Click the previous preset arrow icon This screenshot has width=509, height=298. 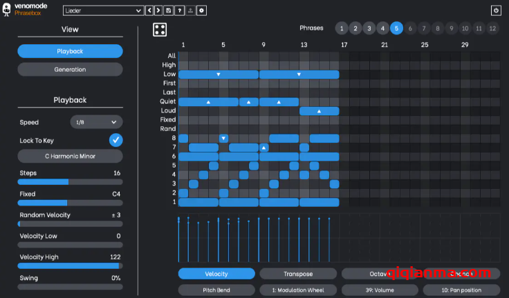149,11
